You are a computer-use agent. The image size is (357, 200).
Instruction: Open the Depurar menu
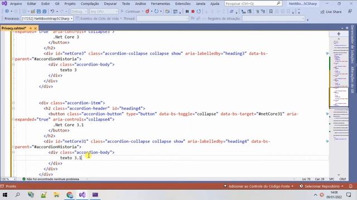110,4
